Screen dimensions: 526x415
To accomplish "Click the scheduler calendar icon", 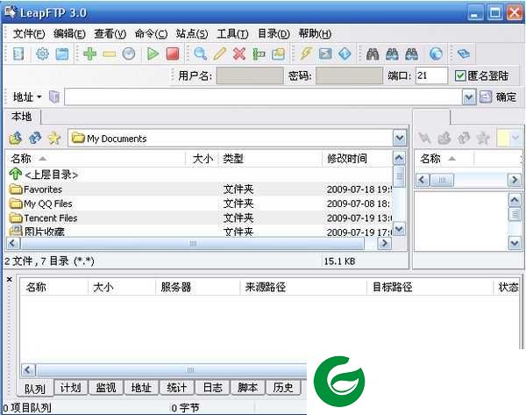I will click(62, 54).
